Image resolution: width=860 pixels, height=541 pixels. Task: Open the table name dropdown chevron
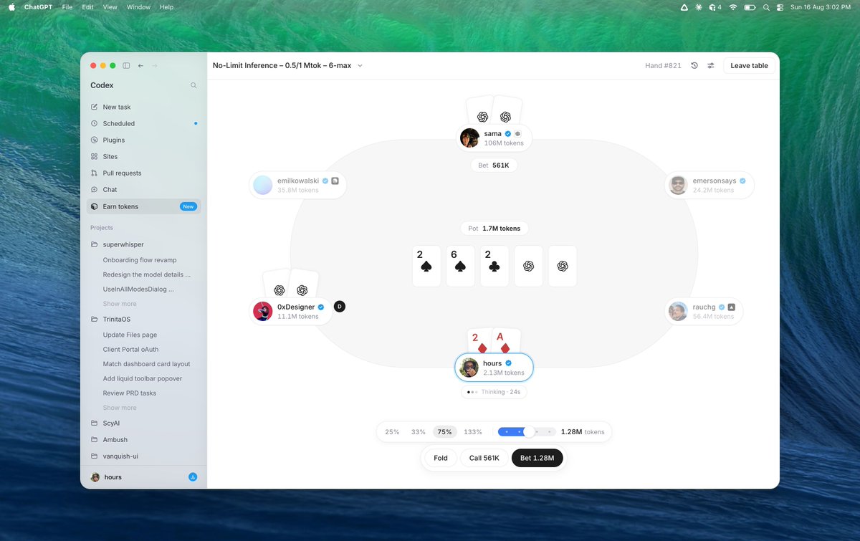tap(360, 65)
